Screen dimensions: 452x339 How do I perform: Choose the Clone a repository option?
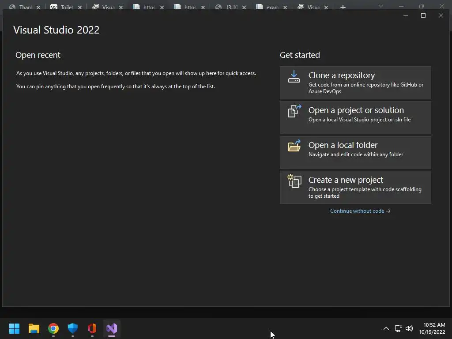pyautogui.click(x=355, y=83)
